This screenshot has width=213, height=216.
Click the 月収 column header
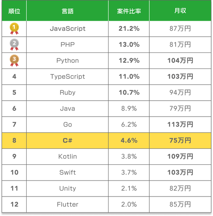pos(180,11)
